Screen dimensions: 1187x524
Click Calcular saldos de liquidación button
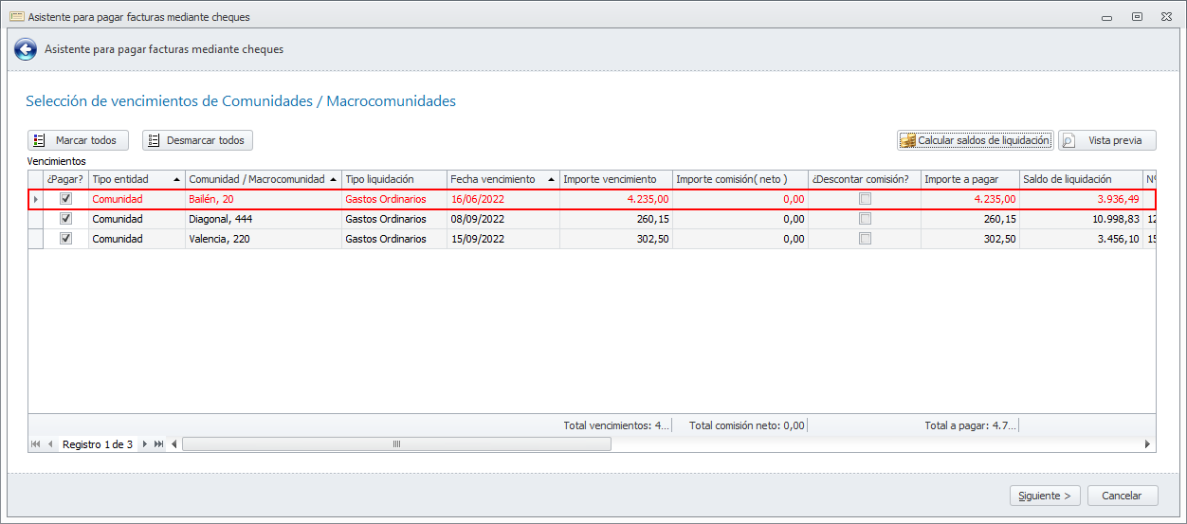tap(976, 140)
